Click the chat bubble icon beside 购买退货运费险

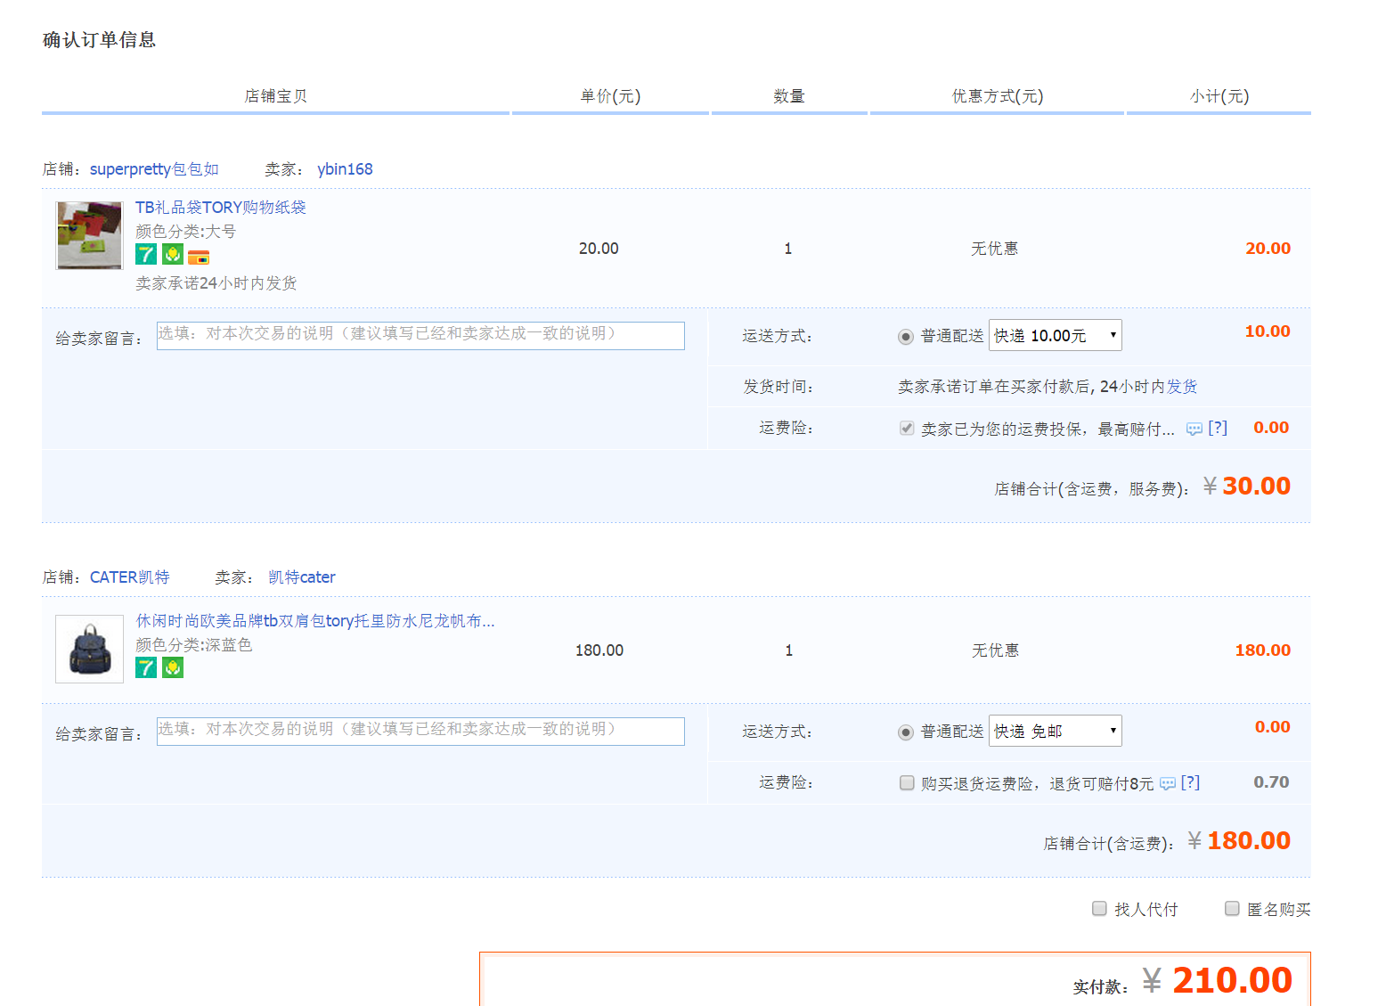pyautogui.click(x=1167, y=784)
